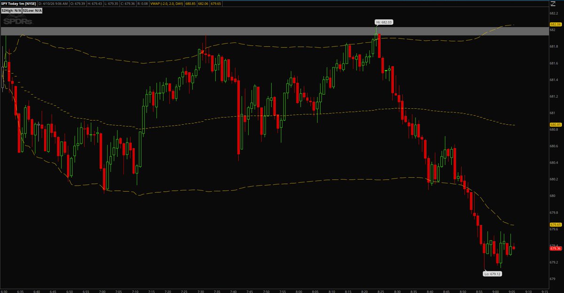Click the 682.2 price axis label

554,13
